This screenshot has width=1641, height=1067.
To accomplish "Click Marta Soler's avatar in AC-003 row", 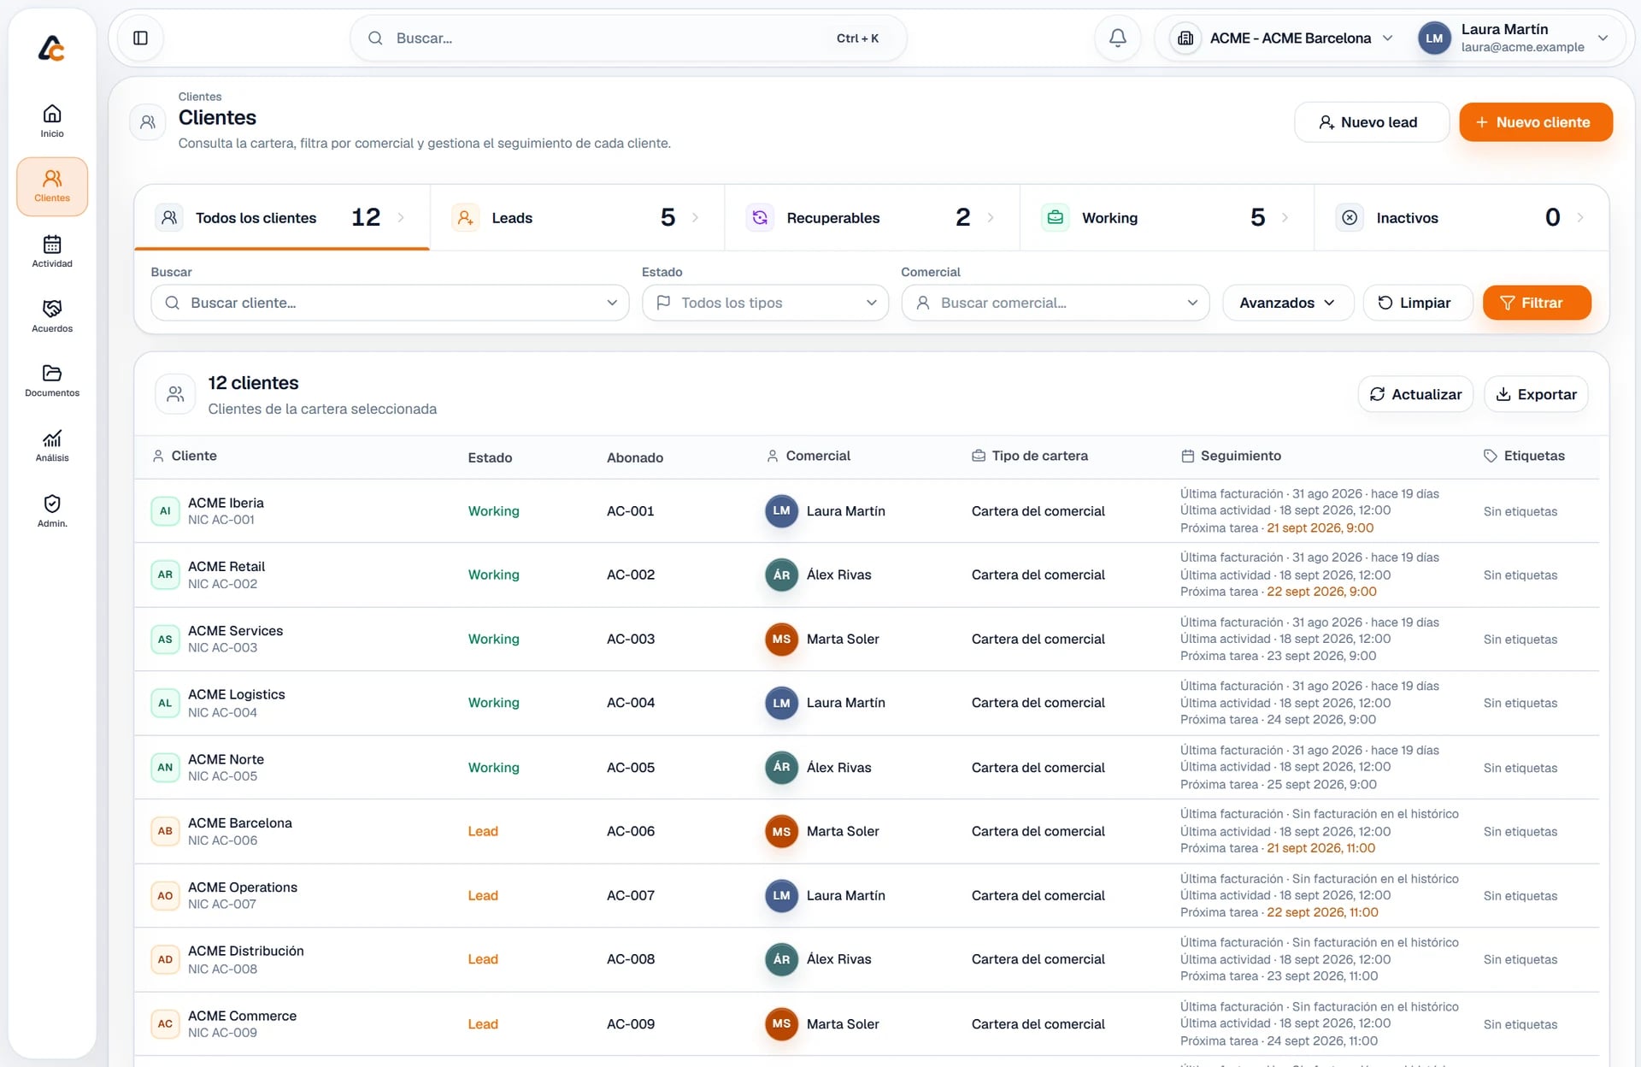I will coord(781,640).
